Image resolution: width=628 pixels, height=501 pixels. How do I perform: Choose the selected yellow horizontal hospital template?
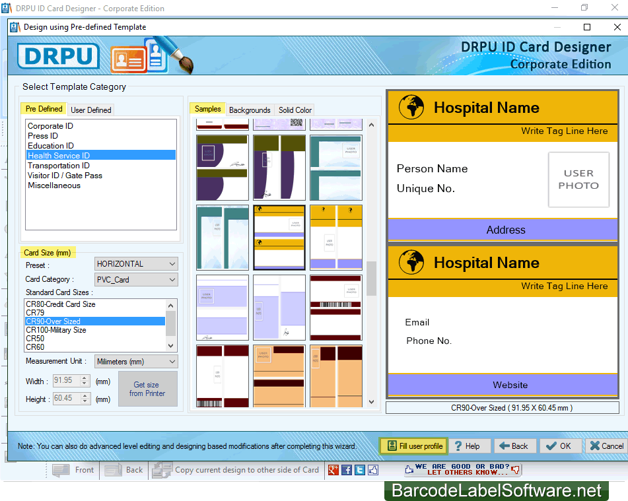(x=279, y=238)
